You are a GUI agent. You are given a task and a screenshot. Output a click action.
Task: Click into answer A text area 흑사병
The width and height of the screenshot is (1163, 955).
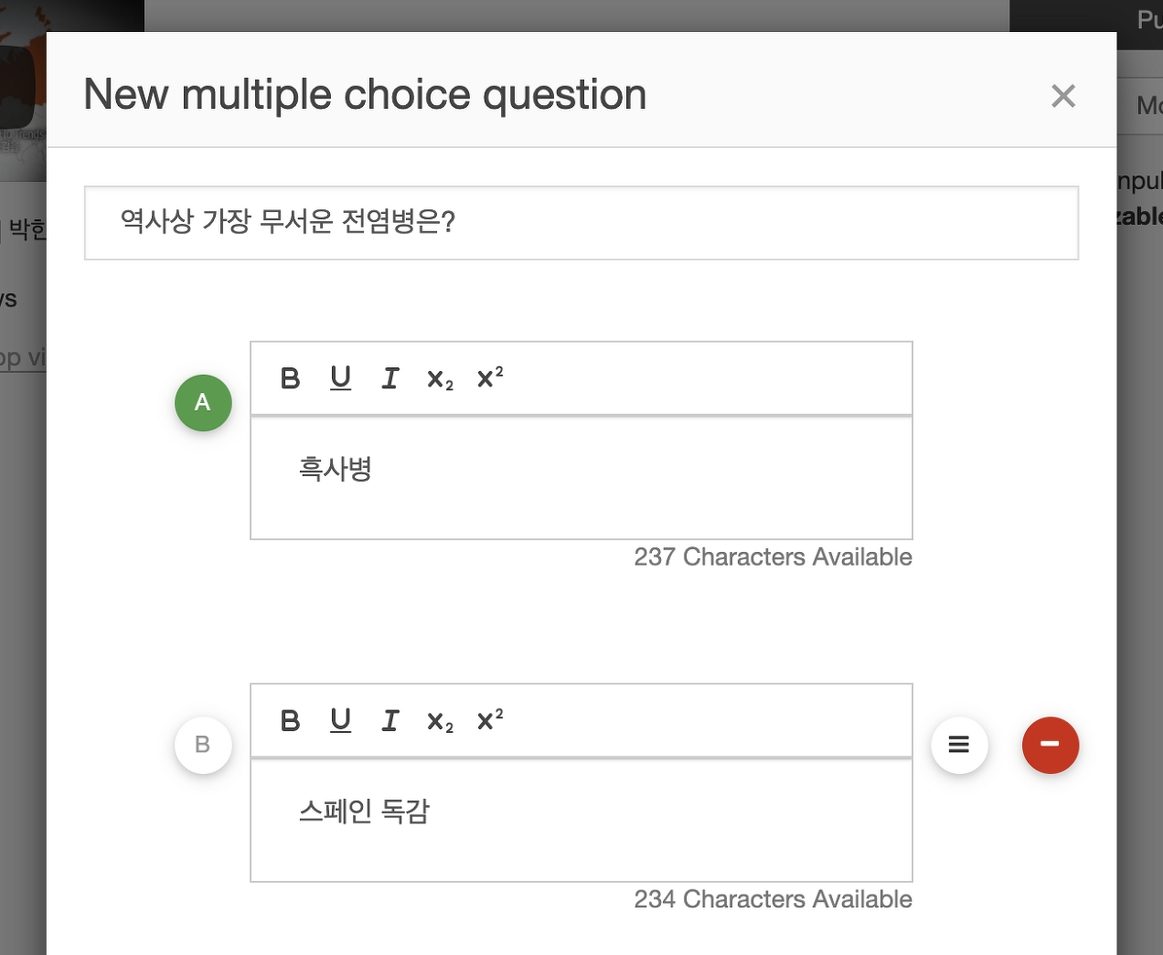tap(581, 478)
